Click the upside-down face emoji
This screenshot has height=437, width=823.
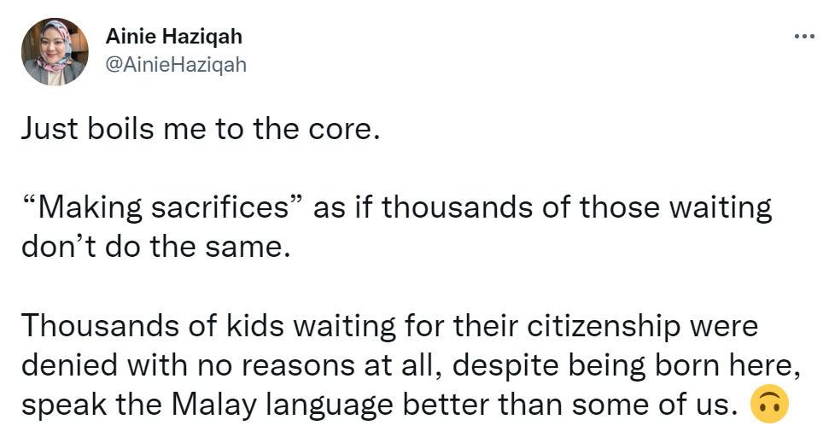[x=769, y=404]
